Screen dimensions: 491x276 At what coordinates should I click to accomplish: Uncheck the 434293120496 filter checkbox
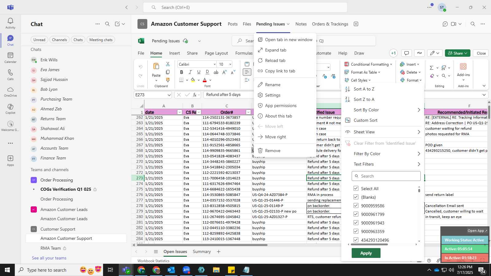(x=356, y=240)
